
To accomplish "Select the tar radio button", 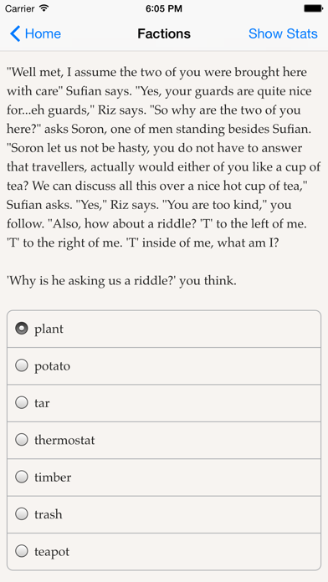I will tap(22, 403).
